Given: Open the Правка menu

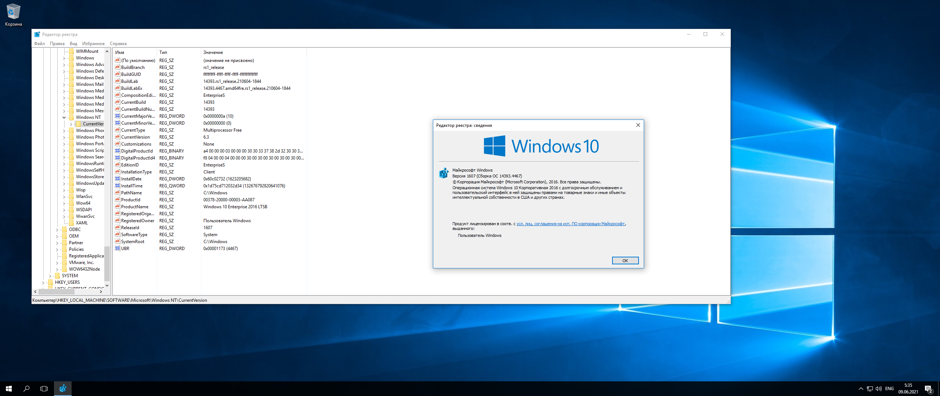Looking at the screenshot, I should (57, 43).
